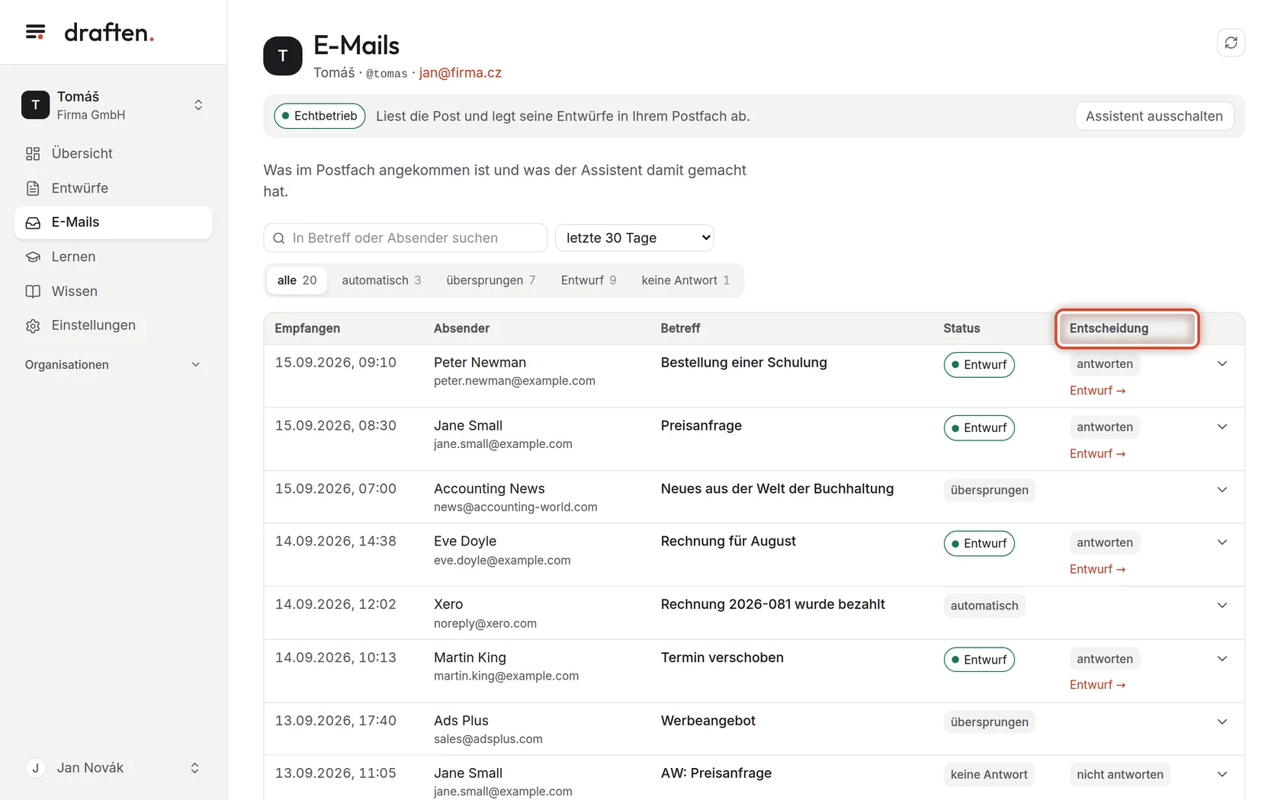Turn off assistant via Assistent ausschalten
Screen dimensions: 1281x800
[x=1154, y=116]
